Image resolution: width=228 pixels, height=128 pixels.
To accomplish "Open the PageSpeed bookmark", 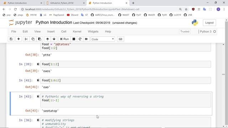I will tap(57, 15).
